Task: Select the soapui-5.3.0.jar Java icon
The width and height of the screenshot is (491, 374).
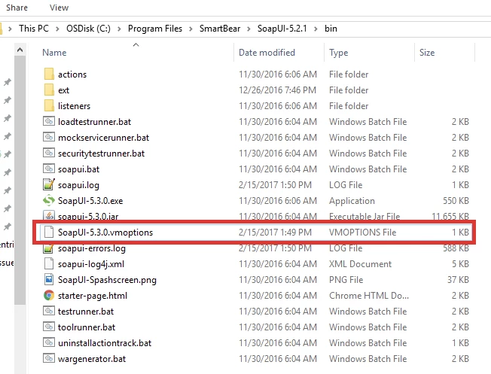Action: coord(49,215)
